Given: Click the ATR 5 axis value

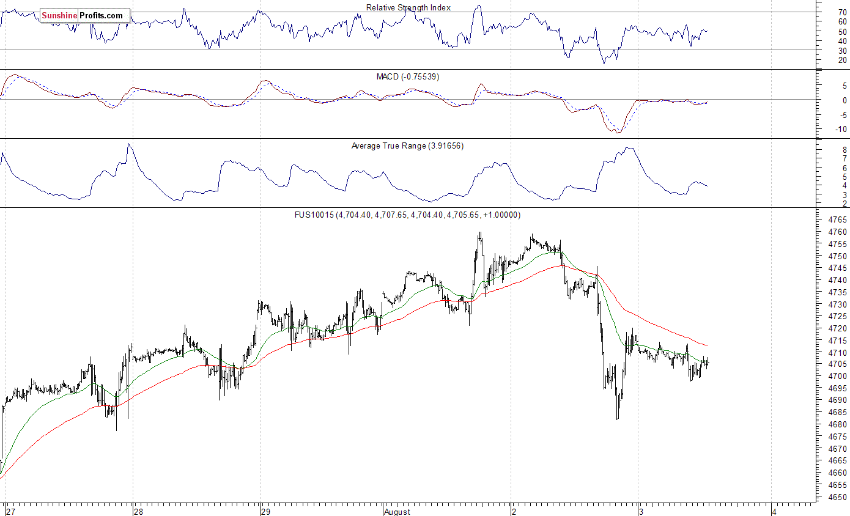Looking at the screenshot, I should (x=844, y=177).
